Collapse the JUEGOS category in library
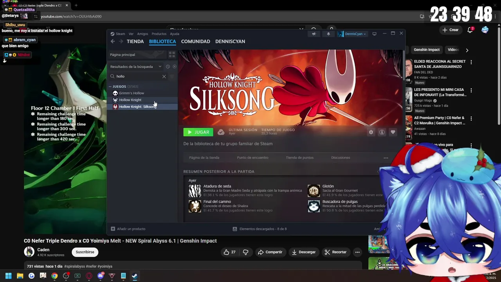Screen dimensions: 501x282 click(110, 87)
